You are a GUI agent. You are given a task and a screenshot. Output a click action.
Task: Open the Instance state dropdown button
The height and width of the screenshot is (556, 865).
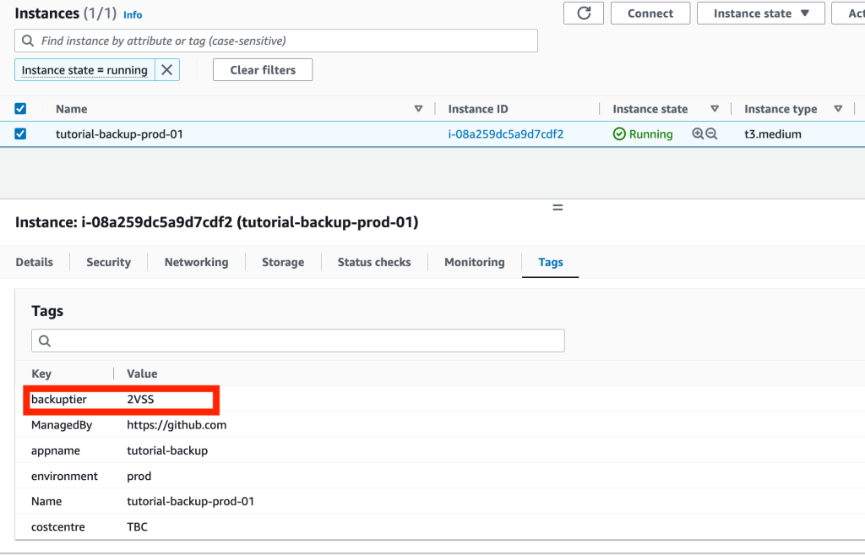761,14
